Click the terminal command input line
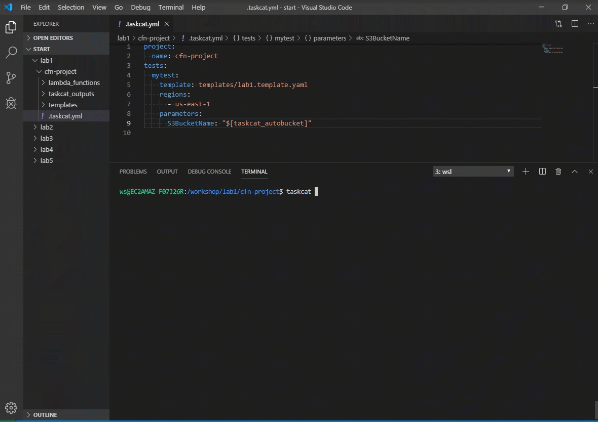Screen dimensions: 598x422 (219, 192)
